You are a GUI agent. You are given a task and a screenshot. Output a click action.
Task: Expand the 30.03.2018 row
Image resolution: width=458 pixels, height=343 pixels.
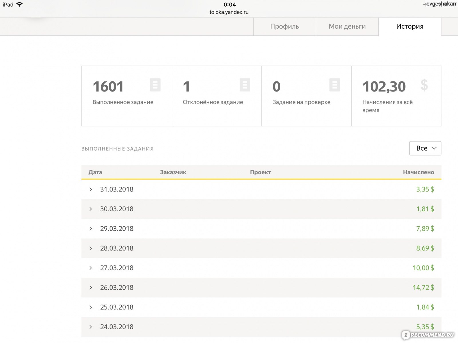[91, 209]
